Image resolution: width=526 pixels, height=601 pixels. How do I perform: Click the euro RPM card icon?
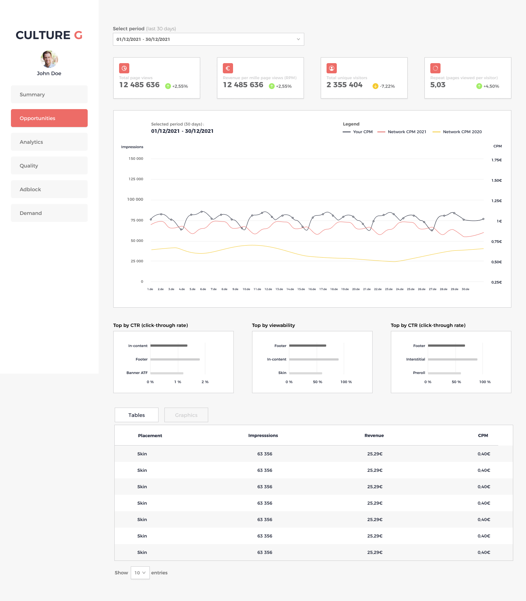(228, 68)
